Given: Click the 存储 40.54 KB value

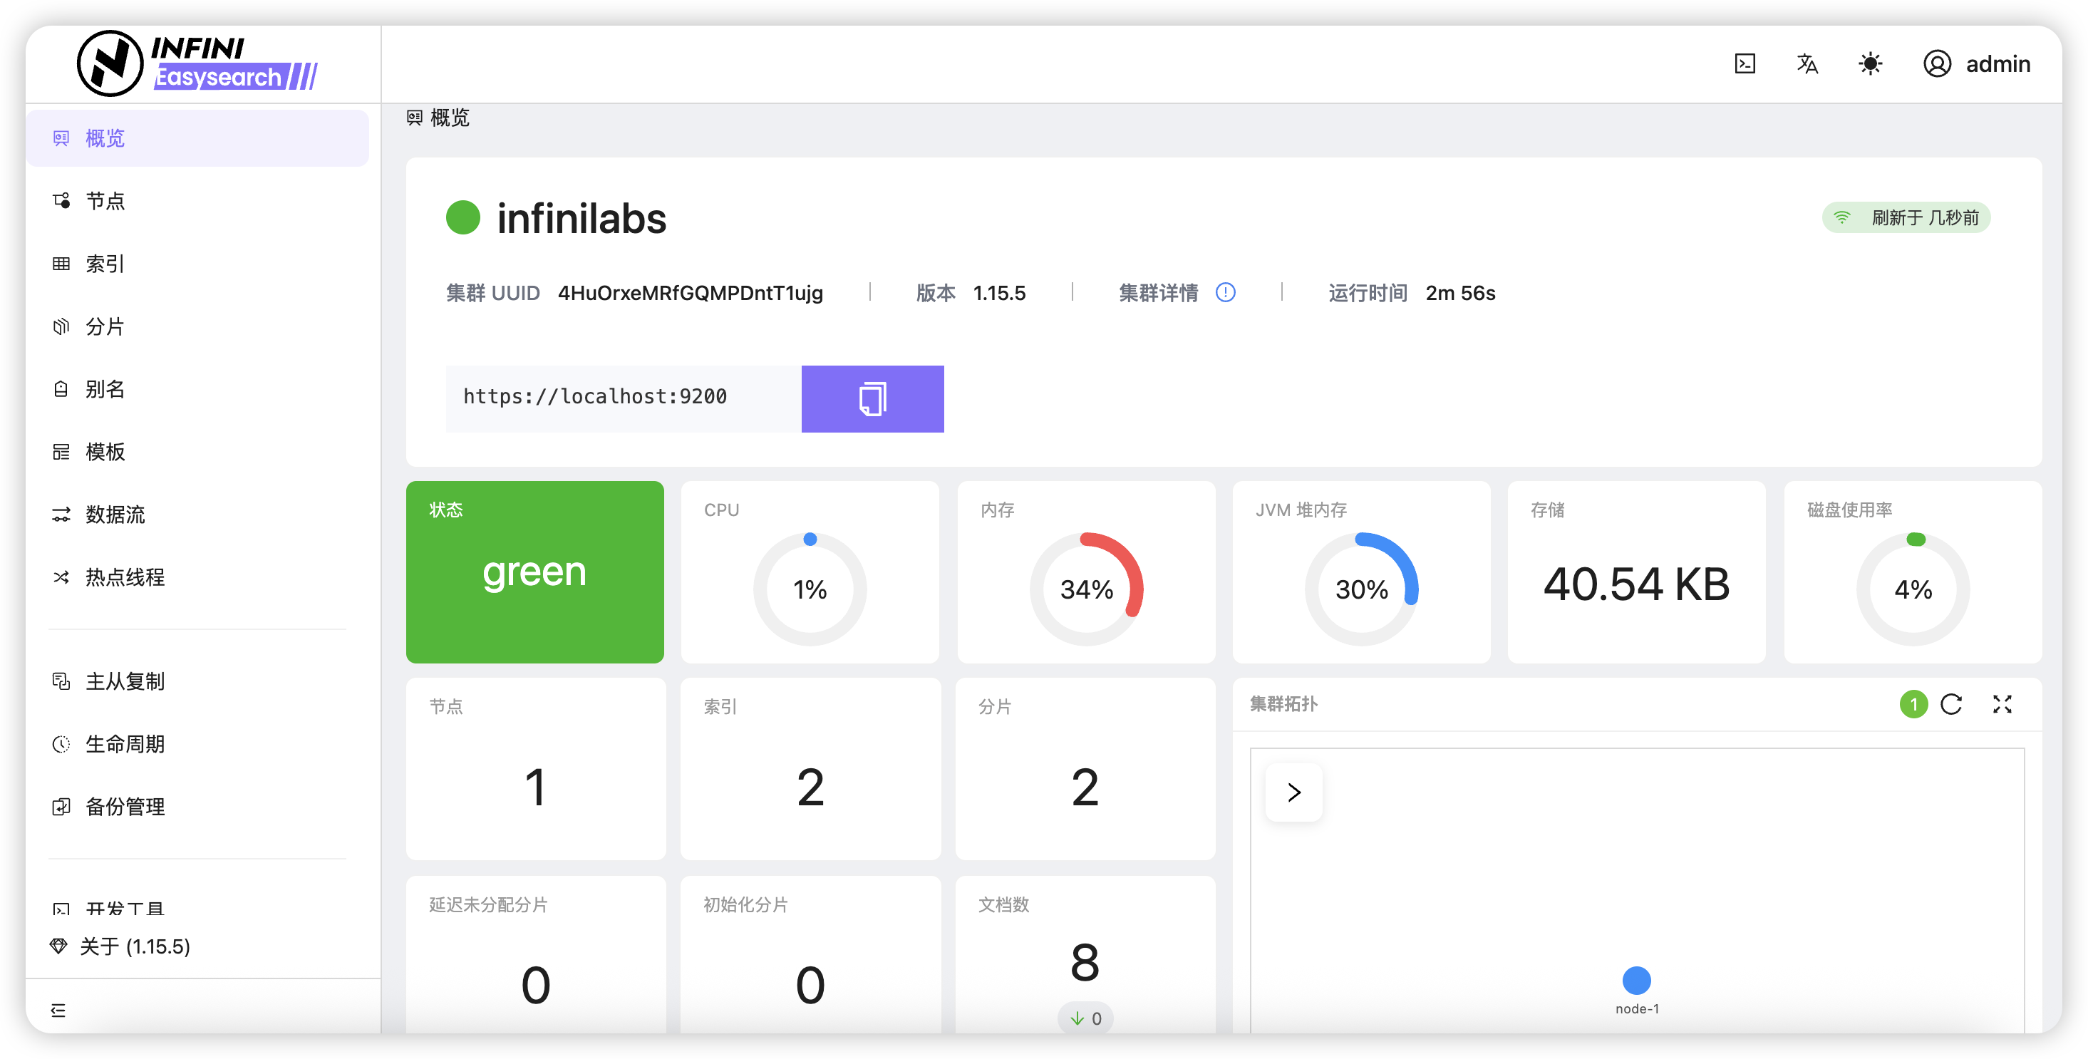Looking at the screenshot, I should [x=1635, y=584].
